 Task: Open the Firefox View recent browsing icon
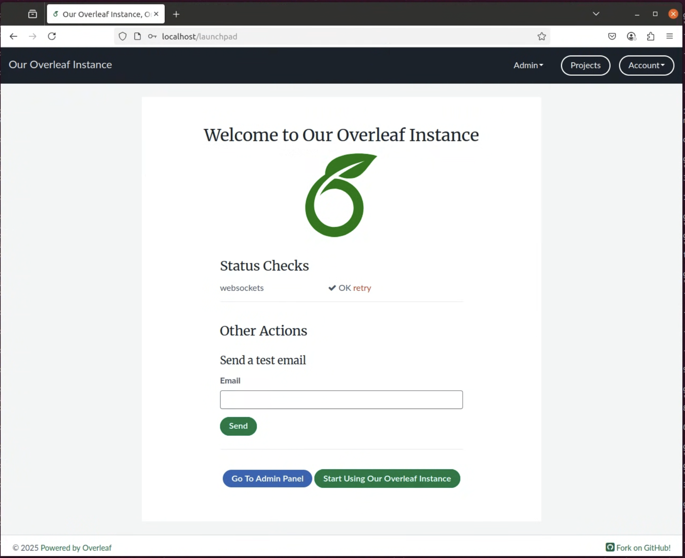33,14
